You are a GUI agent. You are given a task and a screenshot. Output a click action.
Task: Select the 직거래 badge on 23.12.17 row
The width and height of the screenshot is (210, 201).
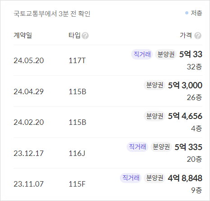click(137, 147)
